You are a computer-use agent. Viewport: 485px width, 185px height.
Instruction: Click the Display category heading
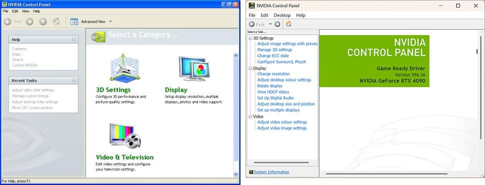[x=176, y=90]
